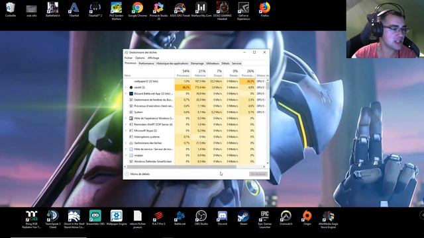The width and height of the screenshot is (424, 238).
Task: Expand Hôte de l'expérience Windows process
Action: tap(126, 118)
